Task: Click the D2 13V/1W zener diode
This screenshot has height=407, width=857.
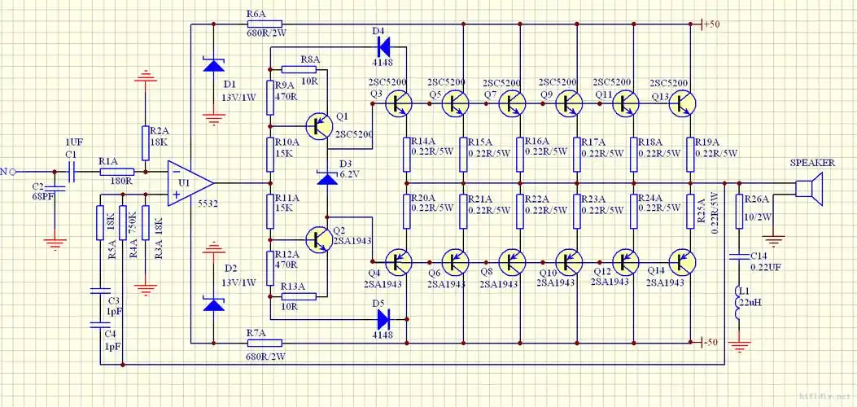Action: (x=213, y=304)
